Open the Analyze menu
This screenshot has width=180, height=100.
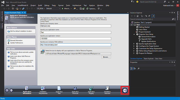pyautogui.click(x=92, y=5)
